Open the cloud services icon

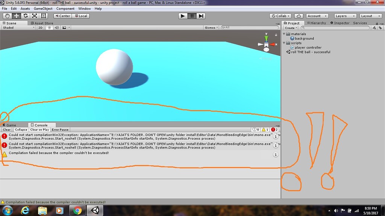[299, 16]
